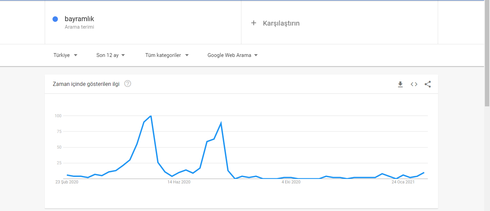Add comparison term with Karşılaştırın

[x=281, y=23]
